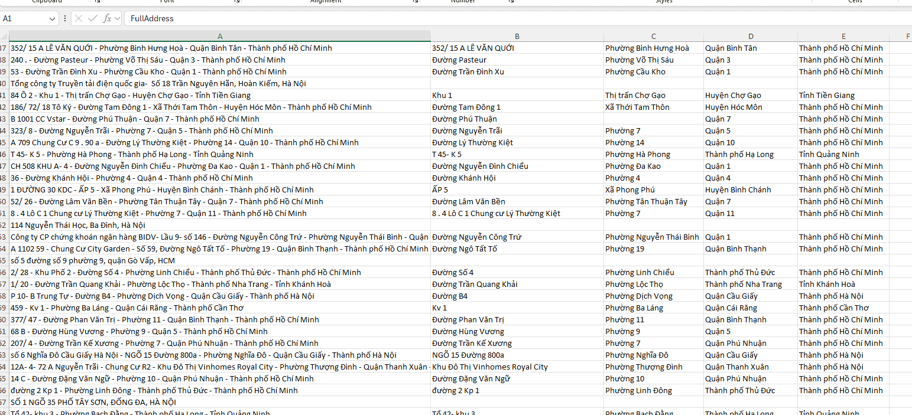Select the Huyện Hóc Môn cell in column D
Screen dimensions: 912x415
click(x=734, y=107)
